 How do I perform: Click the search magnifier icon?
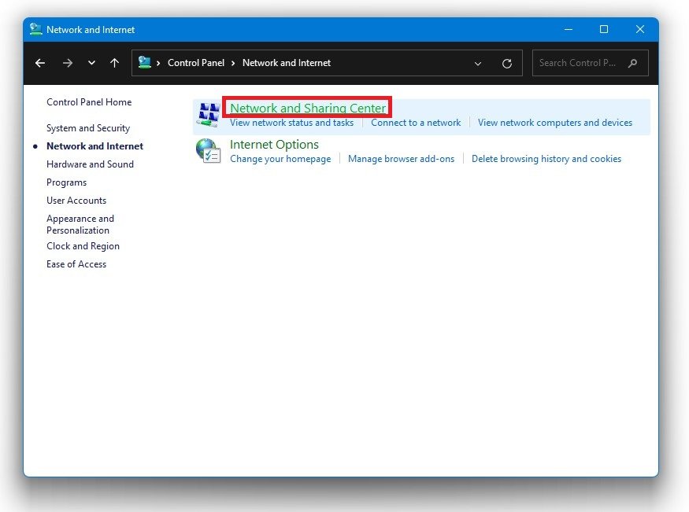[x=633, y=63]
